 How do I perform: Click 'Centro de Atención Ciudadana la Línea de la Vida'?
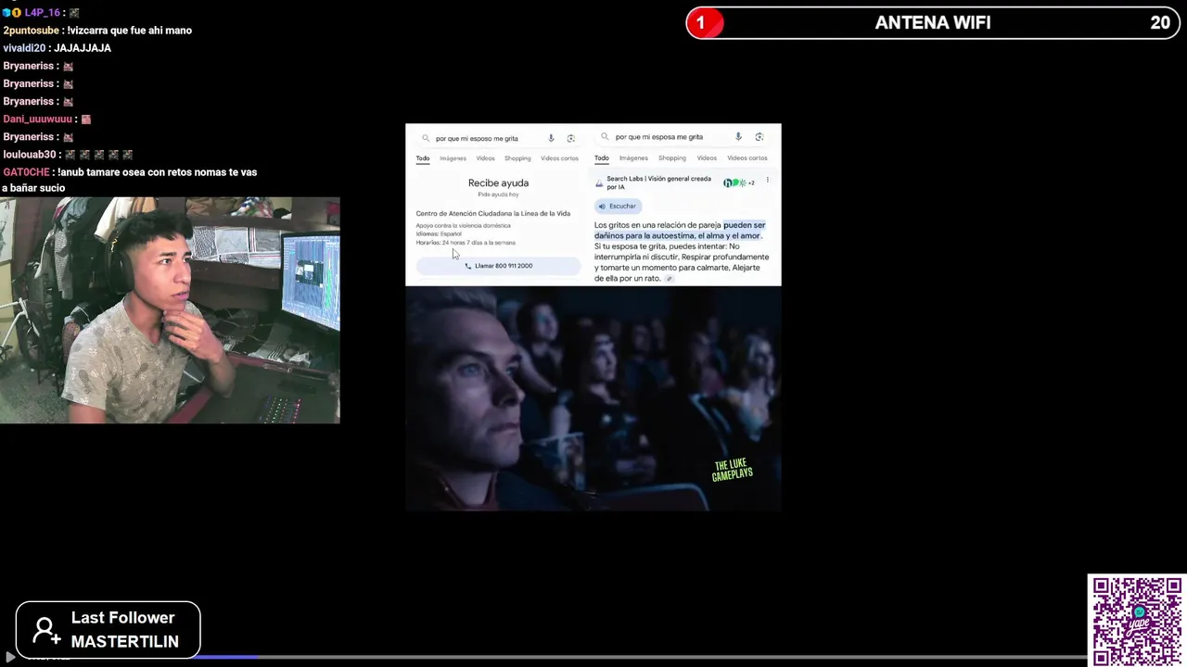pyautogui.click(x=493, y=214)
